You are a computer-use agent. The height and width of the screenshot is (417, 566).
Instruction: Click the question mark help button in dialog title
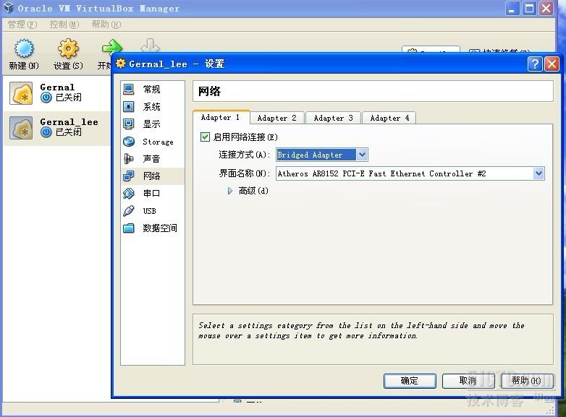(x=535, y=64)
